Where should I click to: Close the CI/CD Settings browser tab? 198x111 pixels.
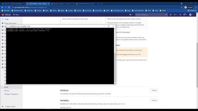49,4
